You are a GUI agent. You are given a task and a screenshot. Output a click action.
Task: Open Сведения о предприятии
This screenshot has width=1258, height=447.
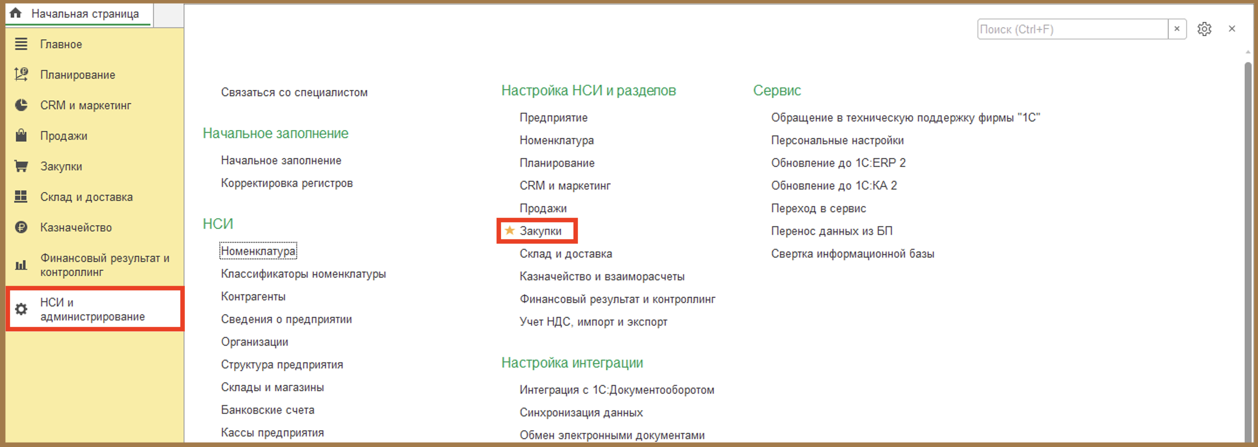(286, 319)
